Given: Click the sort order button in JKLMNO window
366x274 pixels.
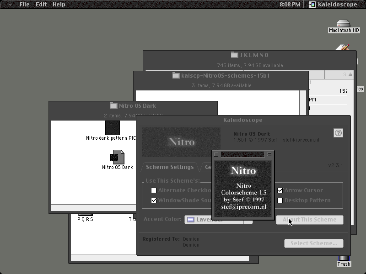Looking at the screenshot, I should click(x=350, y=74).
